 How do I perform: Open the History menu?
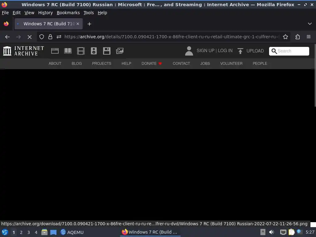[46, 13]
